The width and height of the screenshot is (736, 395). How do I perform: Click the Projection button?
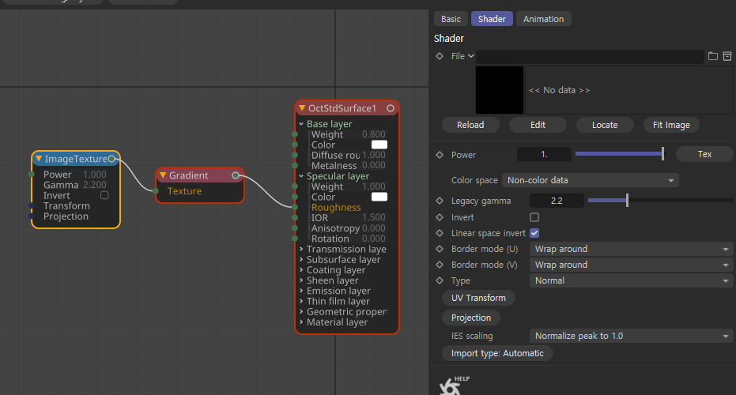[471, 318]
